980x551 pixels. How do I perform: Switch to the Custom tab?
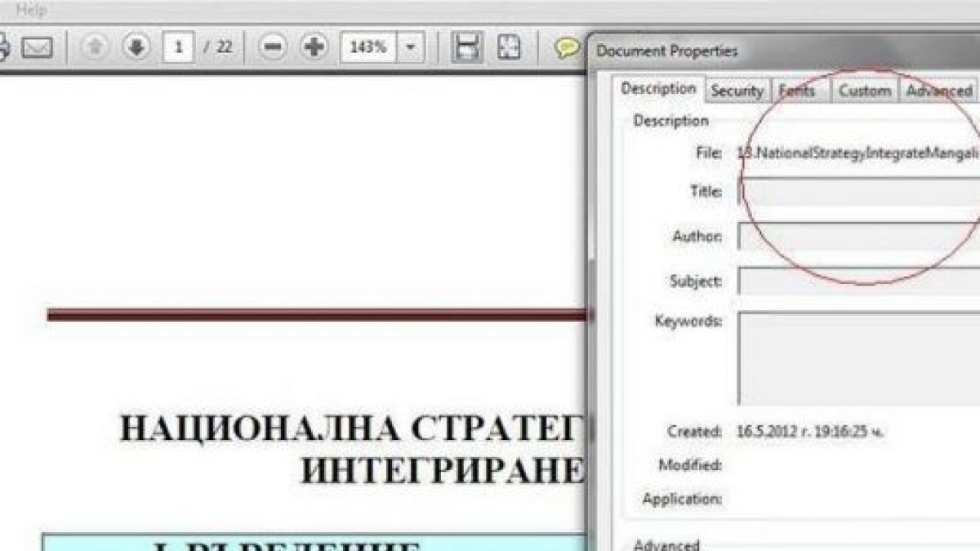click(x=865, y=91)
